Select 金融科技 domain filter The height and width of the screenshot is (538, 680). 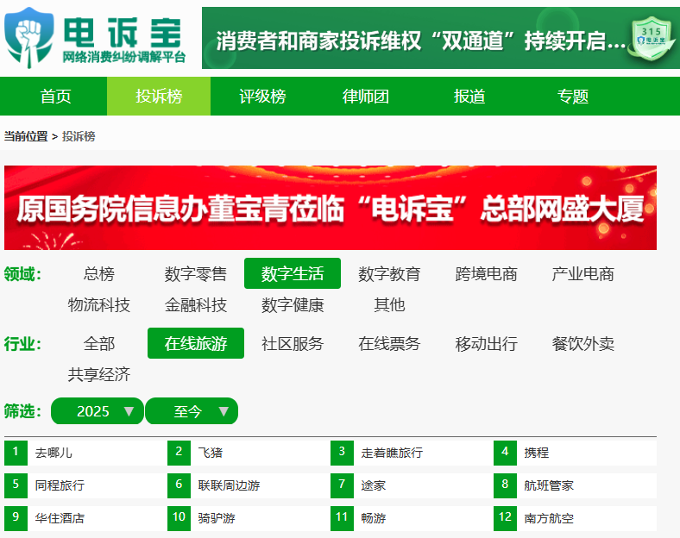click(196, 305)
